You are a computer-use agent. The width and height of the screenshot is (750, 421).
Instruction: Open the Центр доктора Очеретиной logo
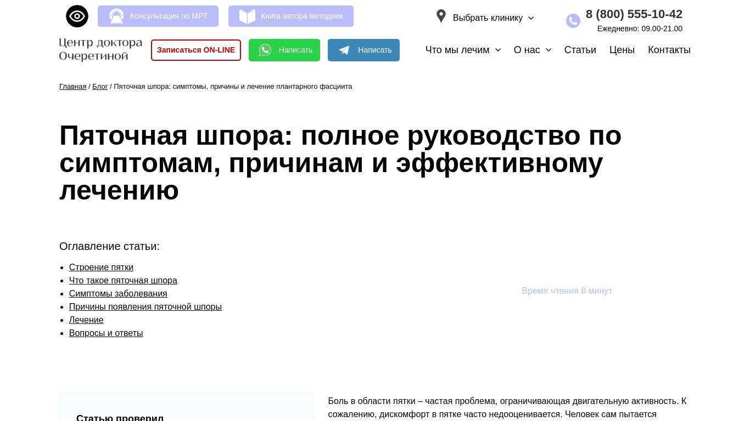(x=100, y=50)
